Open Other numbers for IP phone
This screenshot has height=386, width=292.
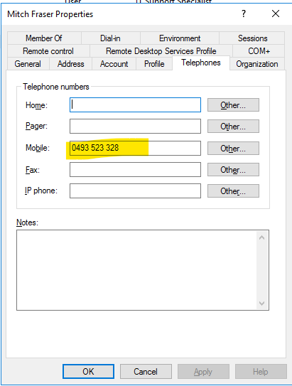(233, 191)
